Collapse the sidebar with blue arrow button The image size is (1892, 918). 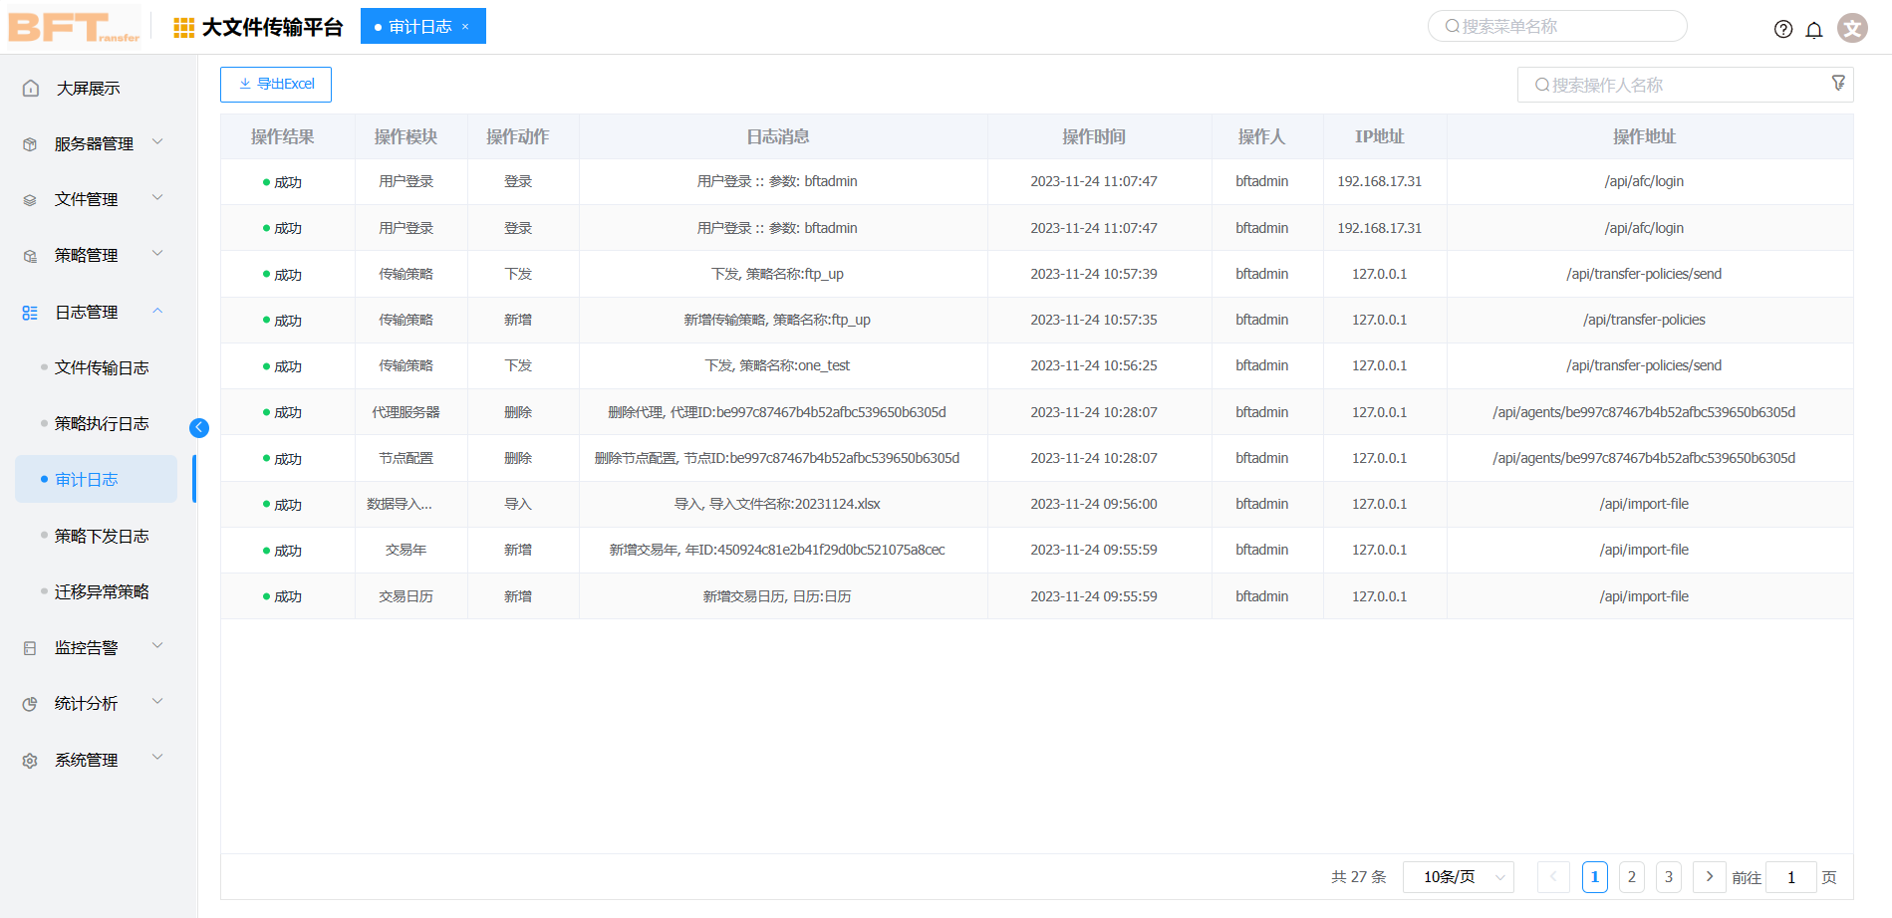pos(199,428)
